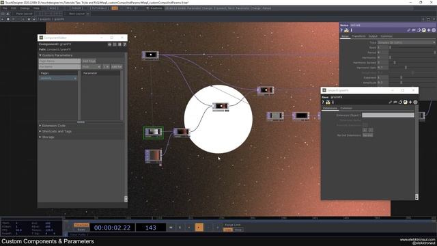Viewport: 437px width, 246px height.
Task: Click the Amplitude value field
Action: pyautogui.click(x=383, y=83)
